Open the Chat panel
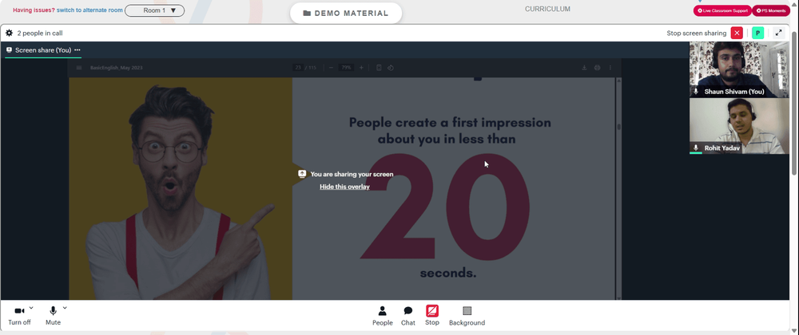This screenshot has width=799, height=335. tap(408, 316)
